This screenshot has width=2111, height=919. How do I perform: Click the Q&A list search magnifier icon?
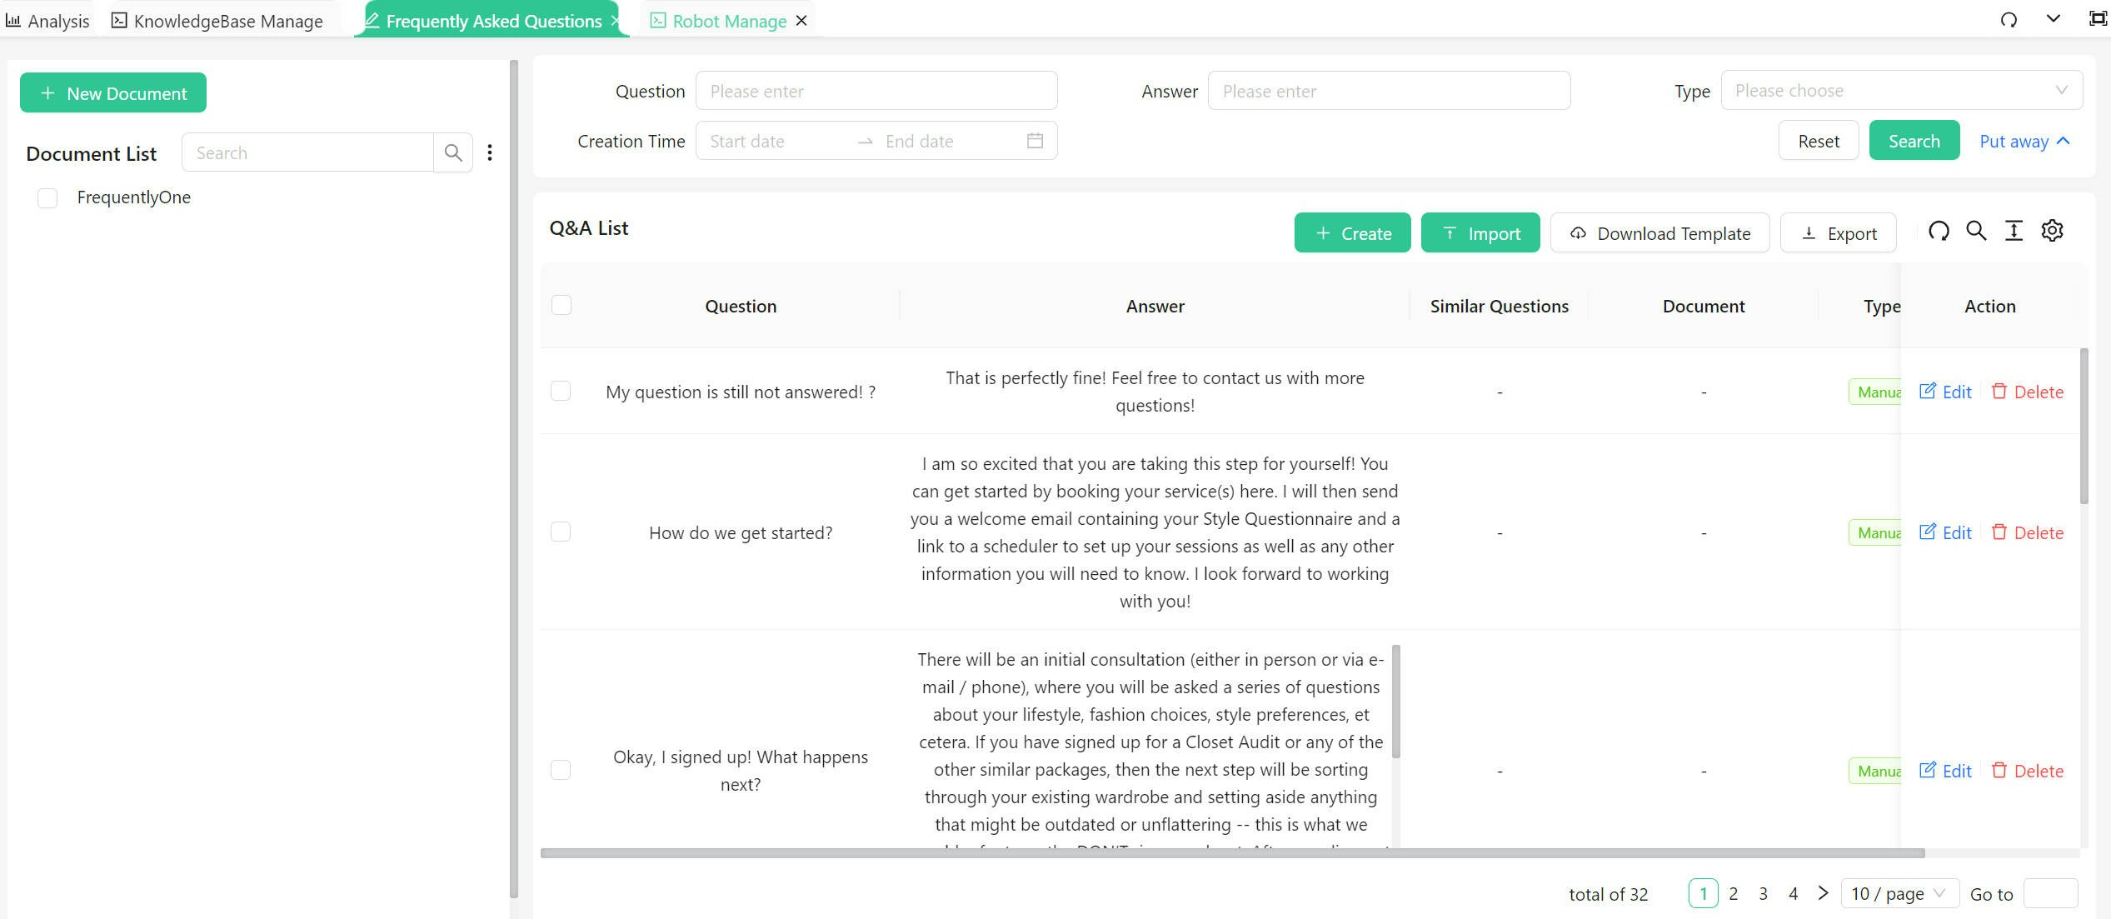coord(1976,232)
